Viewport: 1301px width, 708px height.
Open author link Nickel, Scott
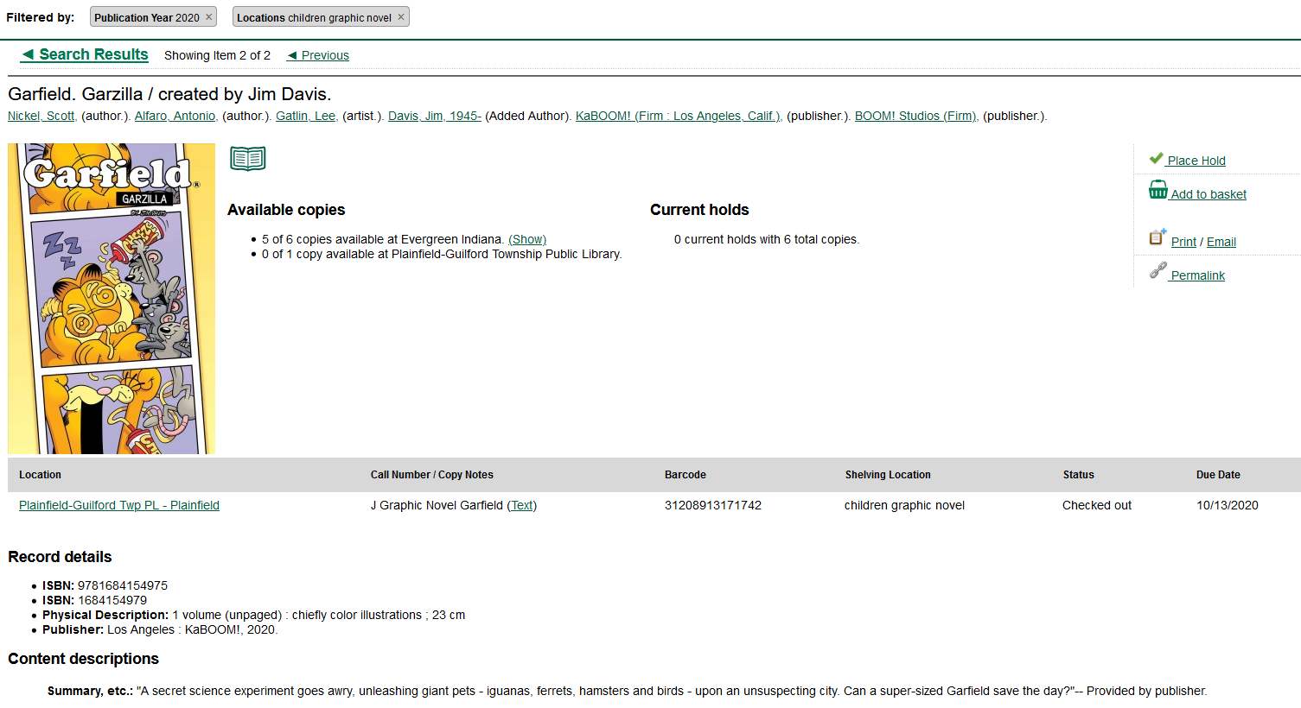tap(41, 116)
